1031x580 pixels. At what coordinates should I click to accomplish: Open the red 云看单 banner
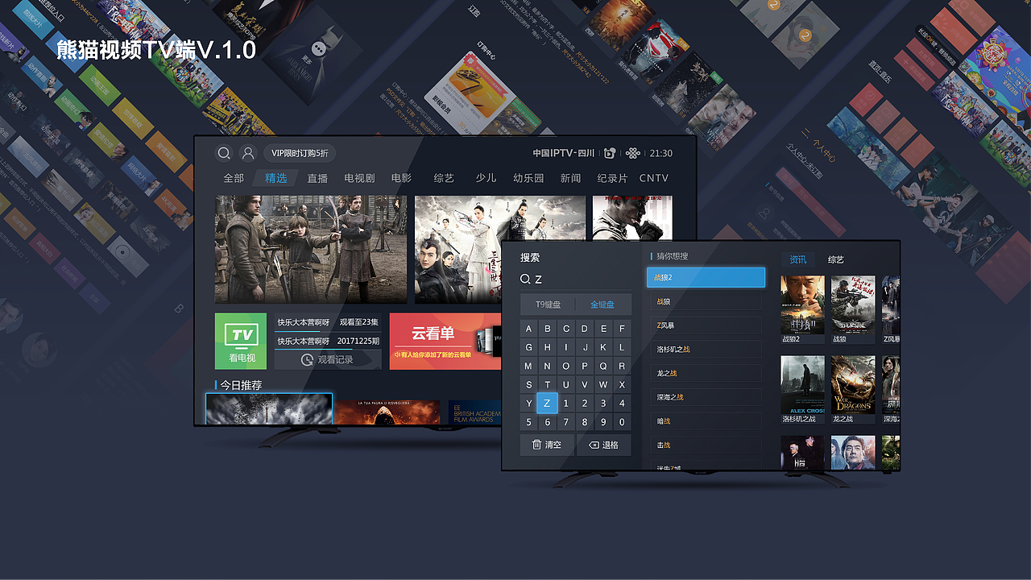click(445, 342)
